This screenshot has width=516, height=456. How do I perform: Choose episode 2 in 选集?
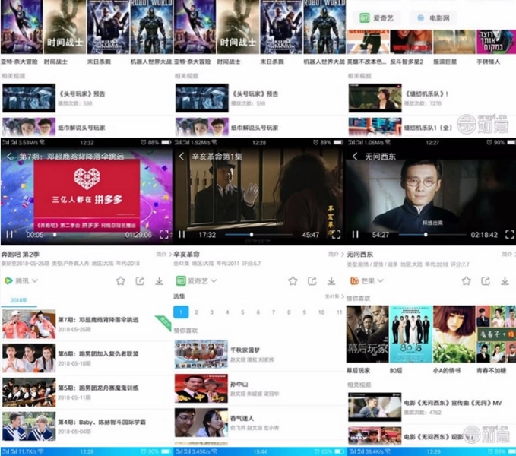[x=197, y=312]
